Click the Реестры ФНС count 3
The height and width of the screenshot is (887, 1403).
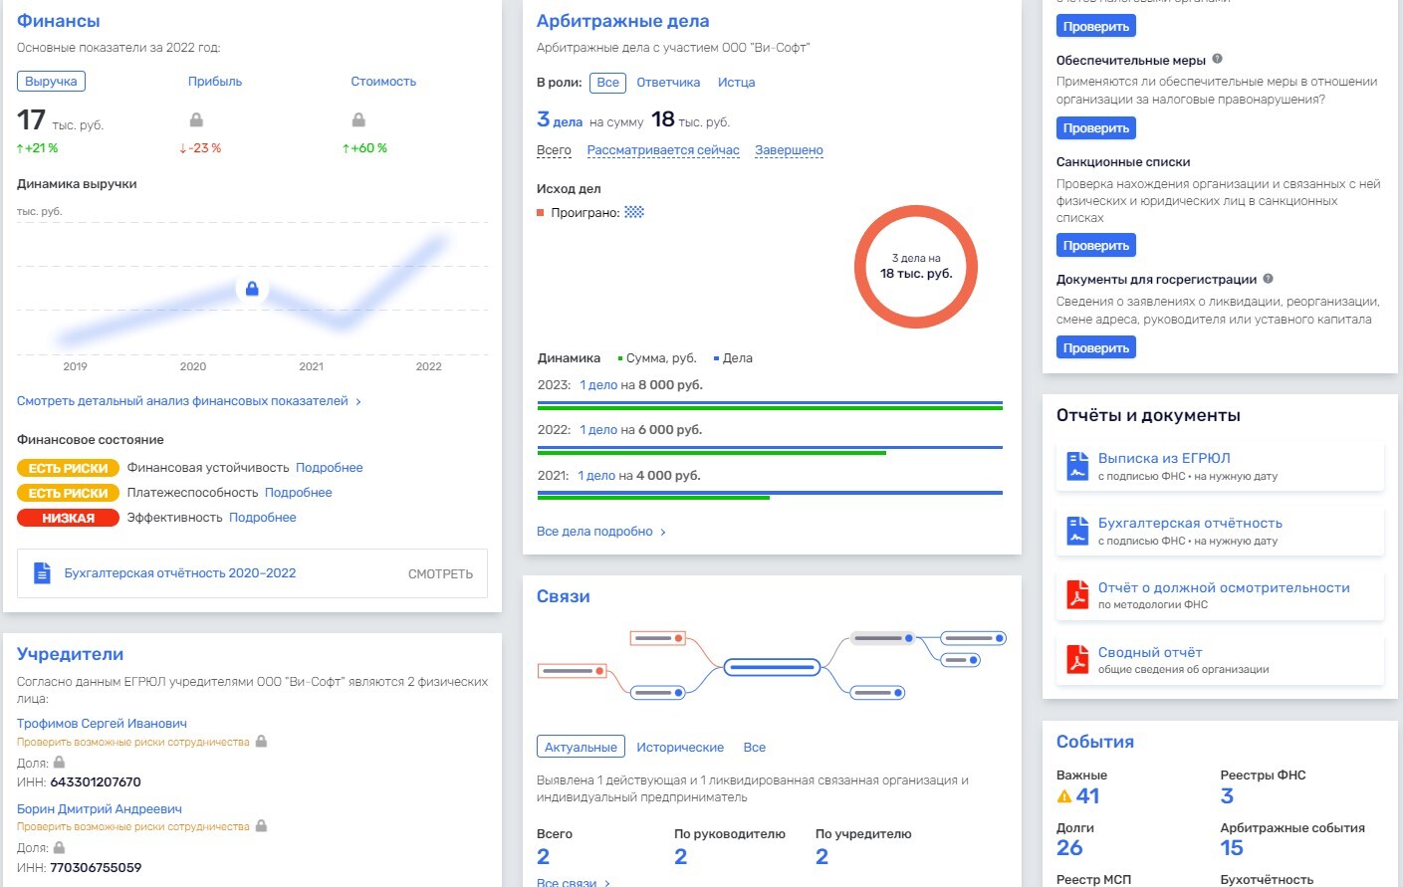click(x=1227, y=796)
